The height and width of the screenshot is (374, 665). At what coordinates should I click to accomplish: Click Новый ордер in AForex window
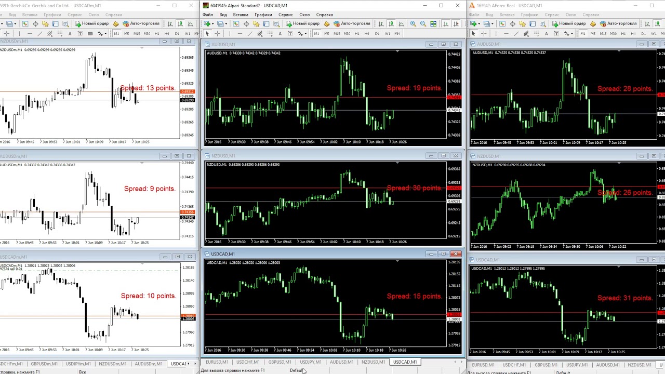pyautogui.click(x=569, y=23)
